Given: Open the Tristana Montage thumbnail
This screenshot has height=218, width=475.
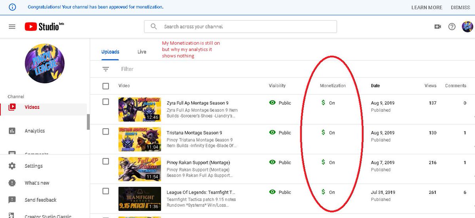Looking at the screenshot, I should 140,139.
